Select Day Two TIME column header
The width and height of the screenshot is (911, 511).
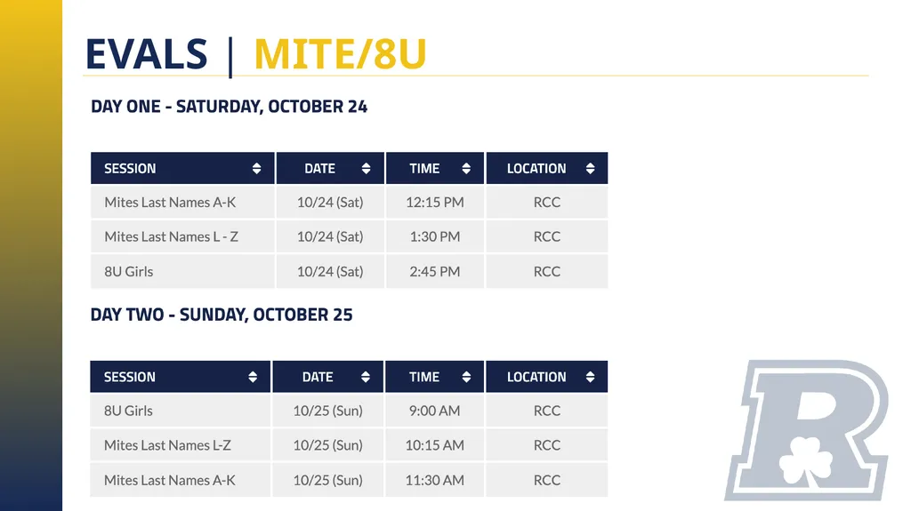pos(434,377)
